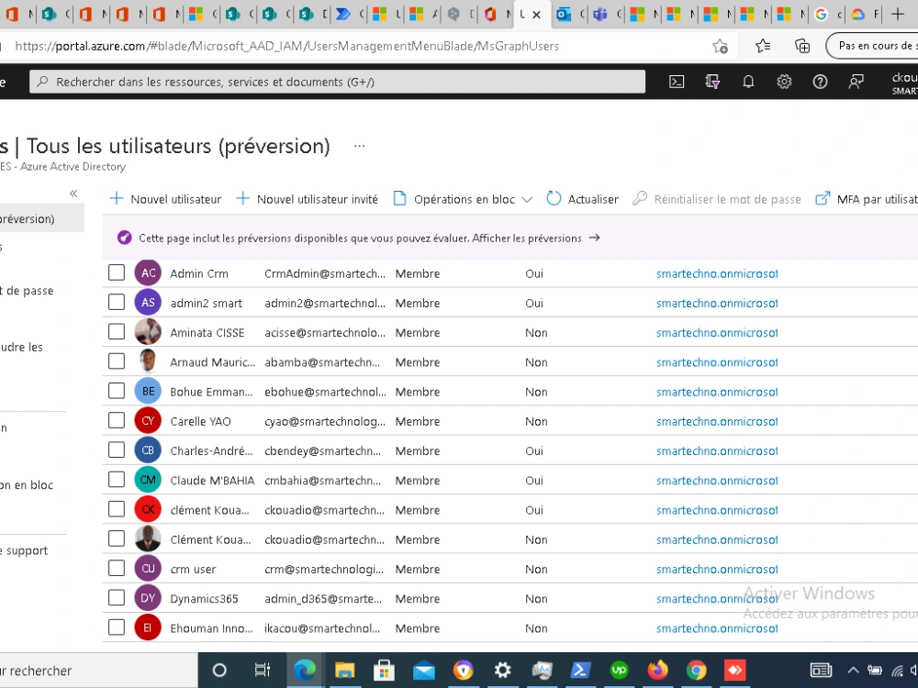This screenshot has height=688, width=918.
Task: Open MFA par utilisateur link
Action: 867,199
